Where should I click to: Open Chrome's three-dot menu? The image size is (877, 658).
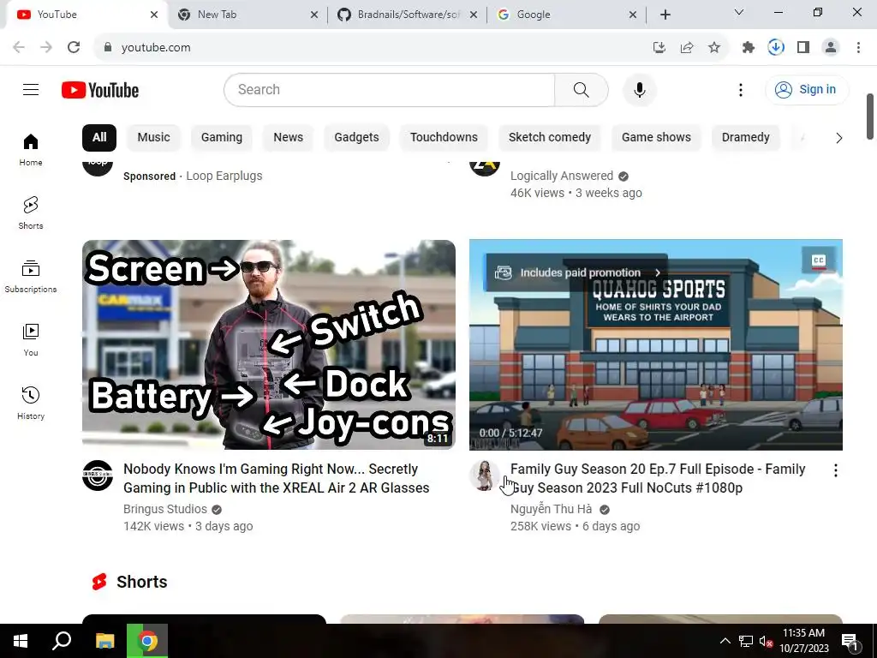pos(858,48)
